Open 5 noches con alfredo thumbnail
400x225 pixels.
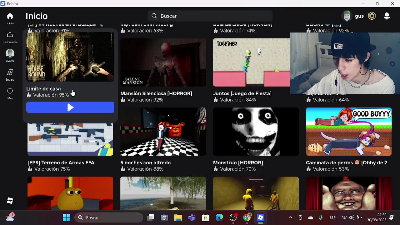(x=163, y=132)
